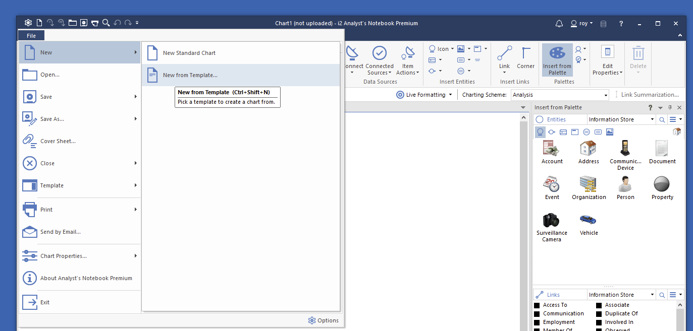Pin the Insert from Palette panel
The height and width of the screenshot is (331, 693).
pos(670,107)
